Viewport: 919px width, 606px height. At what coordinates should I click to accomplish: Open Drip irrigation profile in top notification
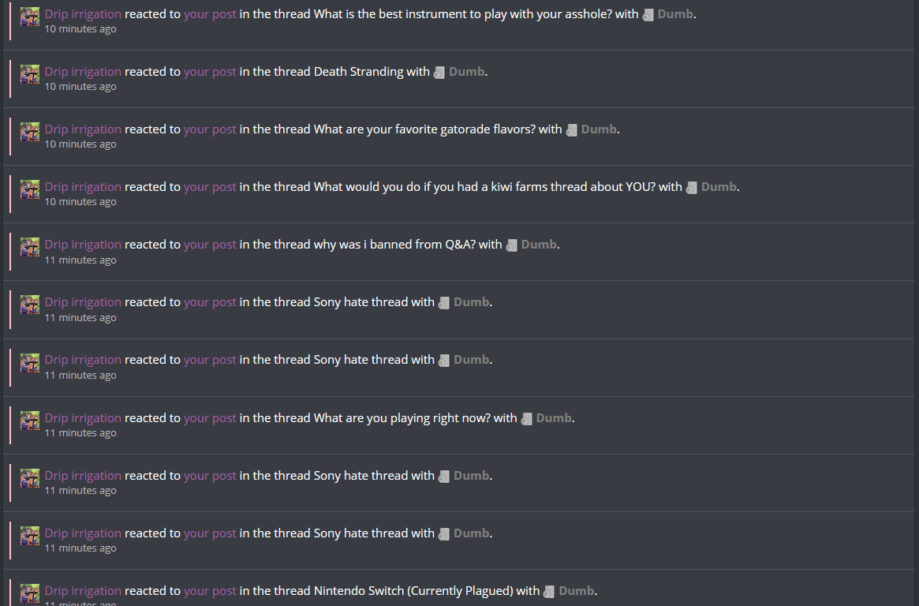tap(83, 14)
